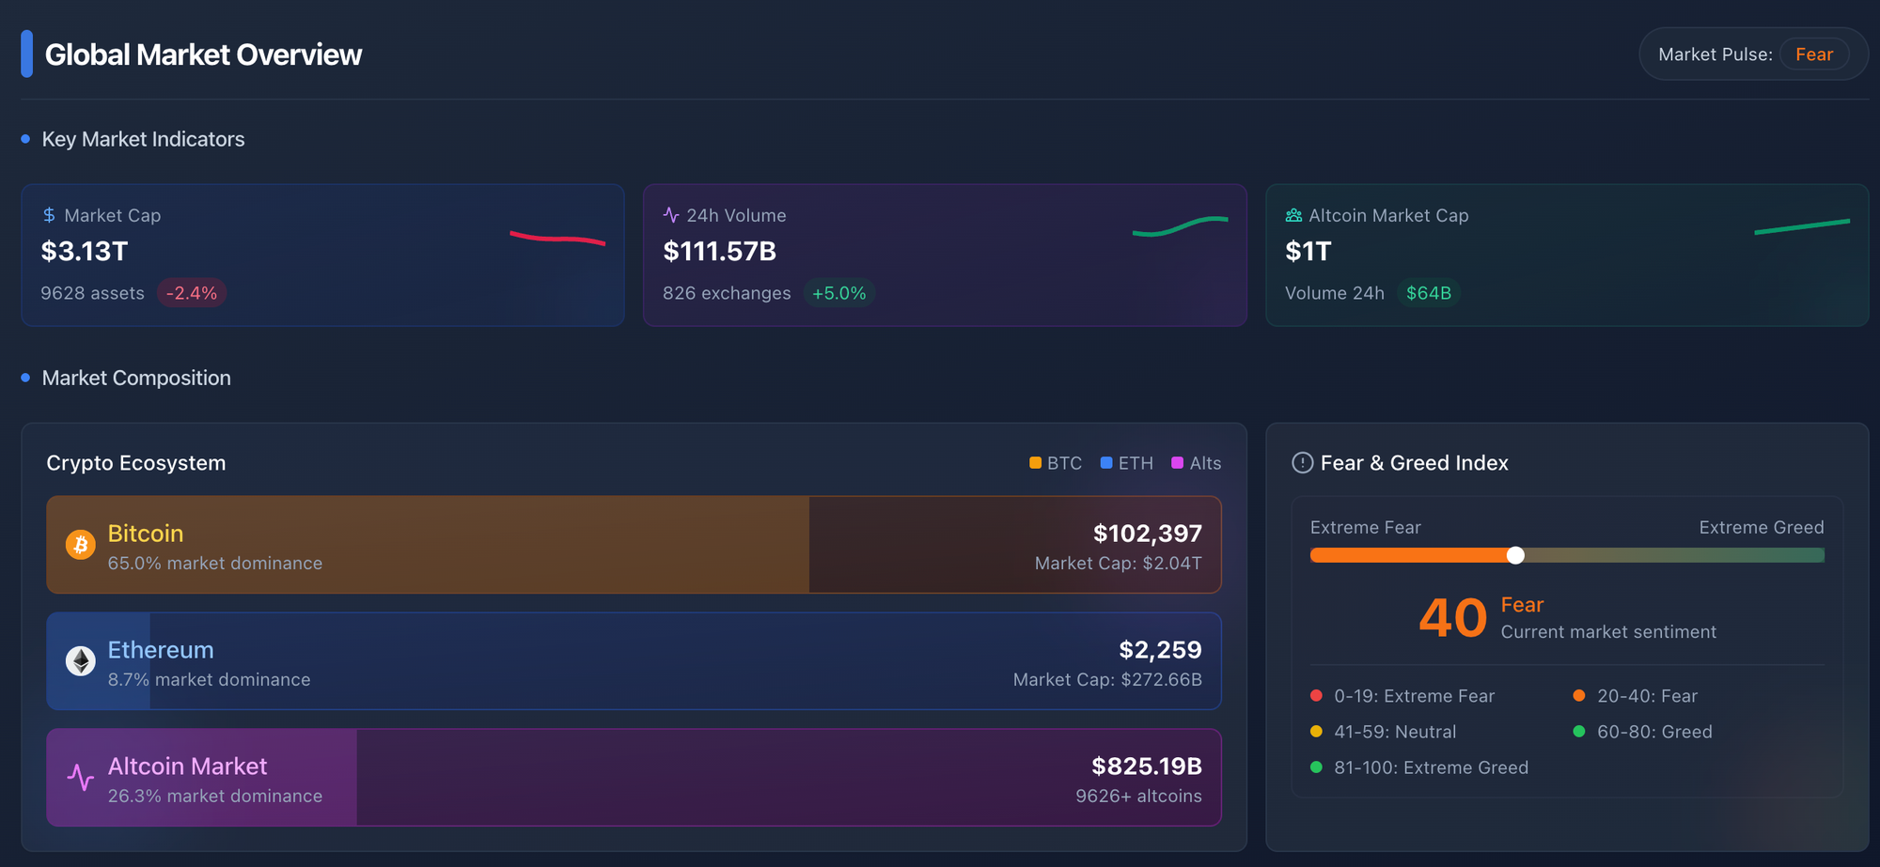
Task: Select the Bitcoin dominance row
Action: pos(634,545)
